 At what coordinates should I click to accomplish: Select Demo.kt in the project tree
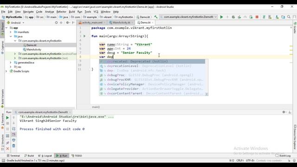[31, 45]
